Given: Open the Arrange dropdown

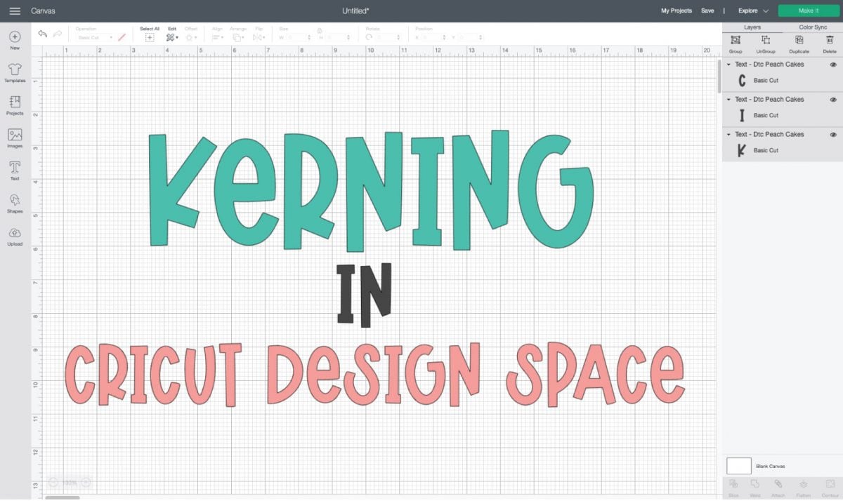Looking at the screenshot, I should [x=239, y=37].
